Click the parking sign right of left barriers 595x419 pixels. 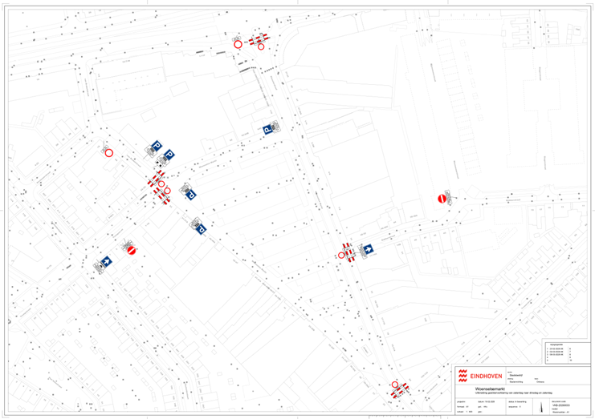[190, 193]
